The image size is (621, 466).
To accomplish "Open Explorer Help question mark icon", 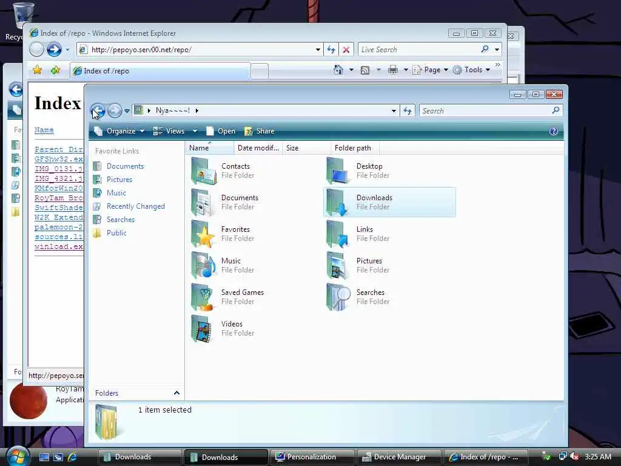I will (x=553, y=131).
